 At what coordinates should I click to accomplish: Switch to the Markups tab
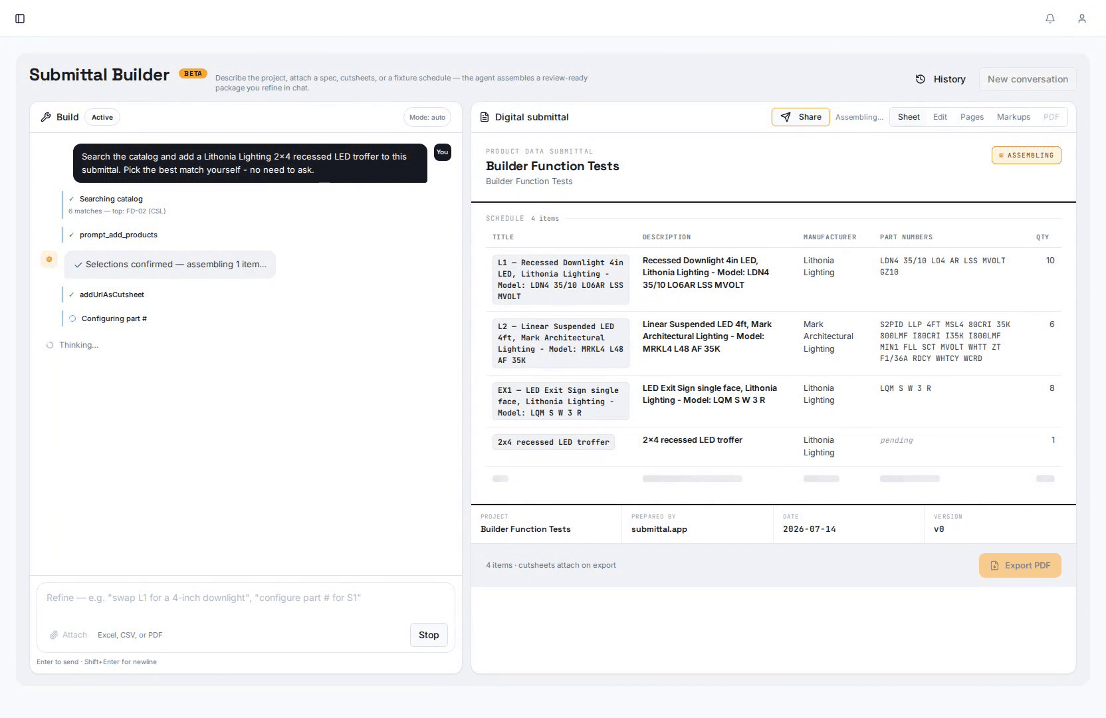1014,117
